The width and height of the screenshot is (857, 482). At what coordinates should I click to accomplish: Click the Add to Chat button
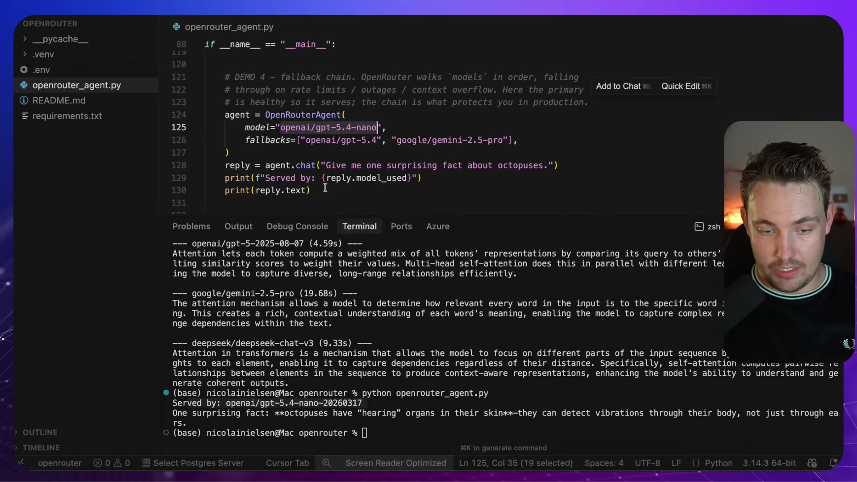623,86
